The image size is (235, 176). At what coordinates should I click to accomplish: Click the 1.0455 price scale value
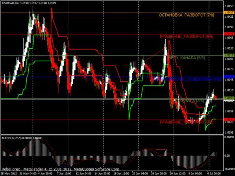coord(229,6)
